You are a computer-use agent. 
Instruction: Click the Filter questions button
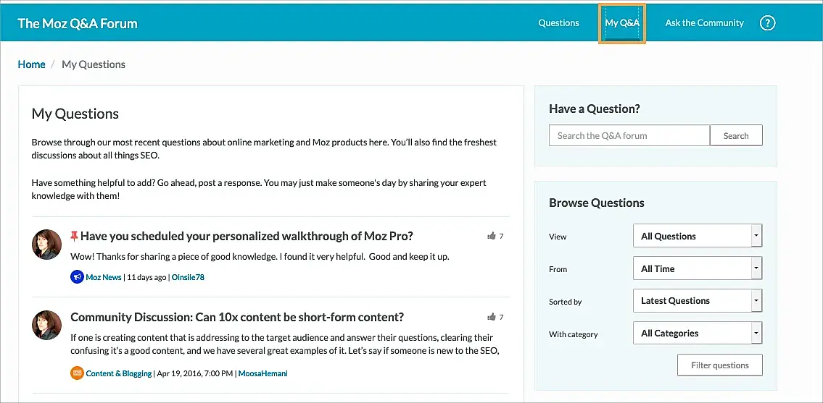719,365
